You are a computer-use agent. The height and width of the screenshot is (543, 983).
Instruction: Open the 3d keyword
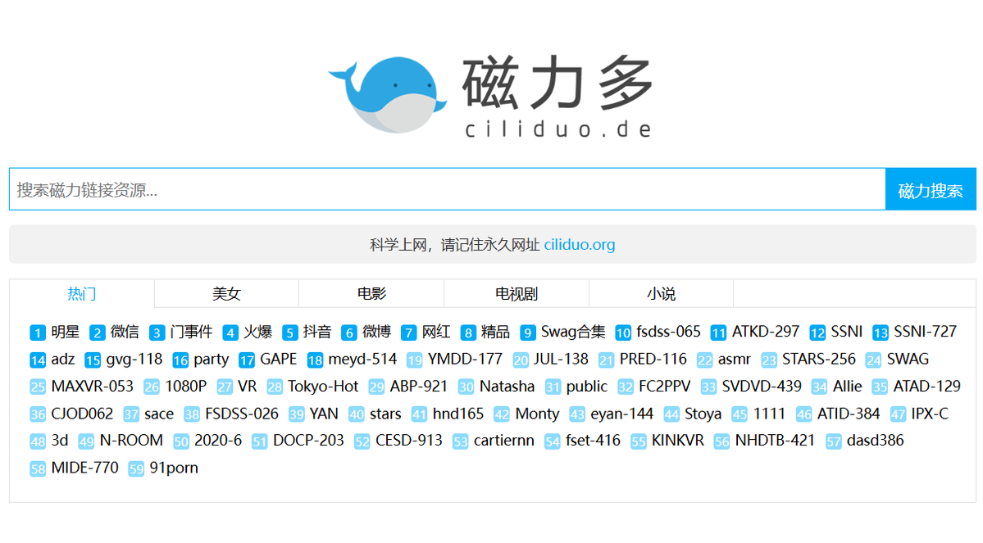pos(60,441)
